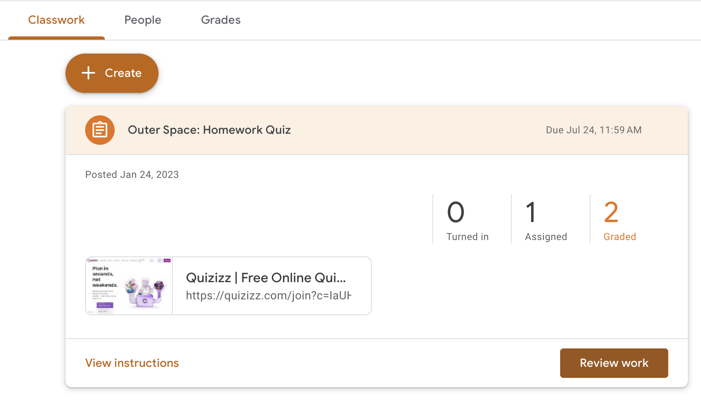Switch to the People tab
Image resolution: width=701 pixels, height=402 pixels.
[x=143, y=20]
